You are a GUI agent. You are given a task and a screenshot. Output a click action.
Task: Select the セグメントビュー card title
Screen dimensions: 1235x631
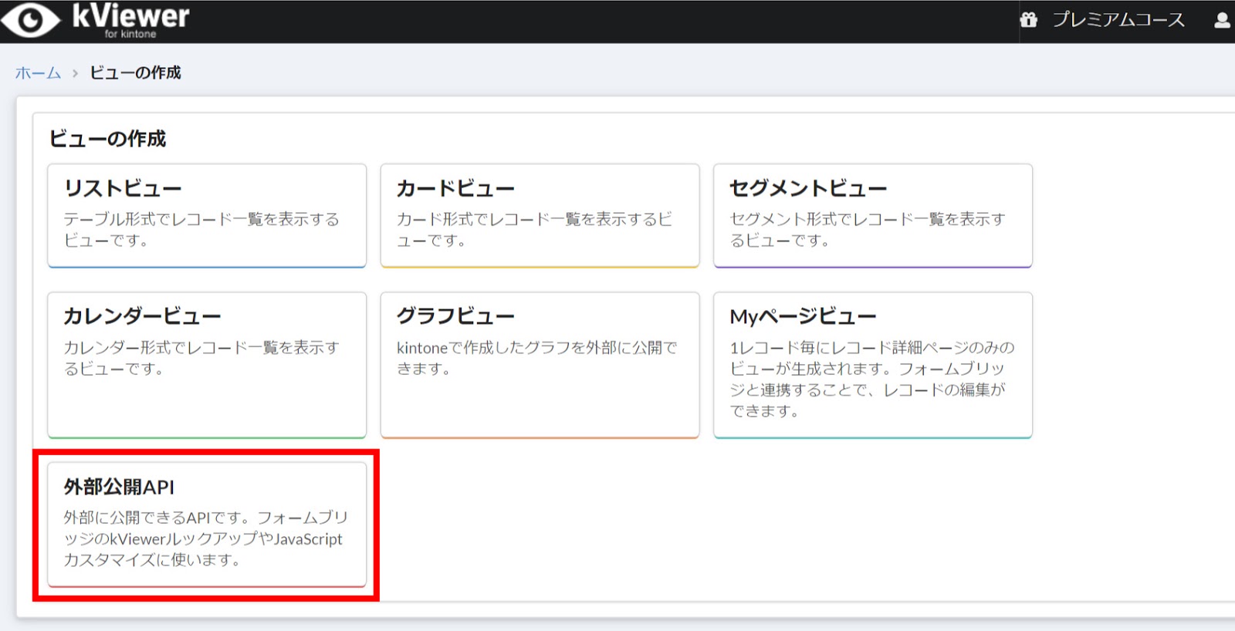(808, 188)
